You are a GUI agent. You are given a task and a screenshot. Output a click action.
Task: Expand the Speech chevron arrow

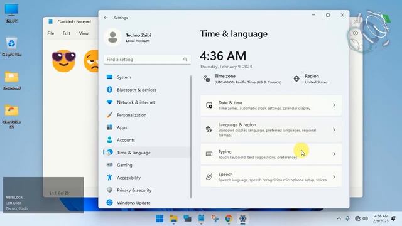(334, 176)
